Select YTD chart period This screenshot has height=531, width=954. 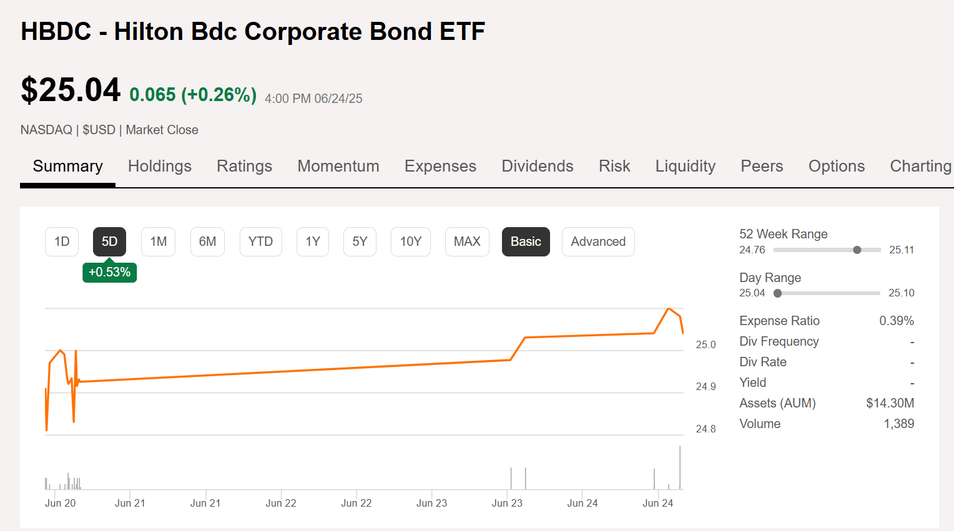(x=260, y=241)
